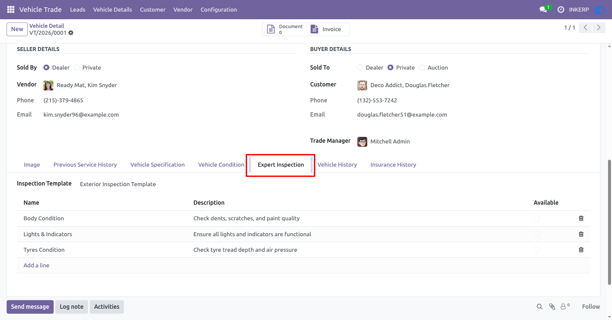This screenshot has height=320, width=612.
Task: Select Private under Sold By
Action: (x=77, y=68)
